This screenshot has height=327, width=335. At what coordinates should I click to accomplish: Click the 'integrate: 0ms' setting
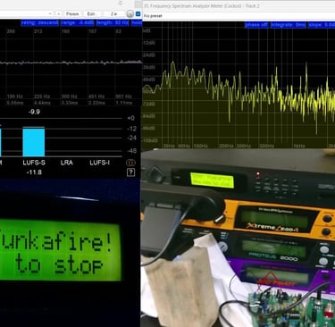(288, 25)
